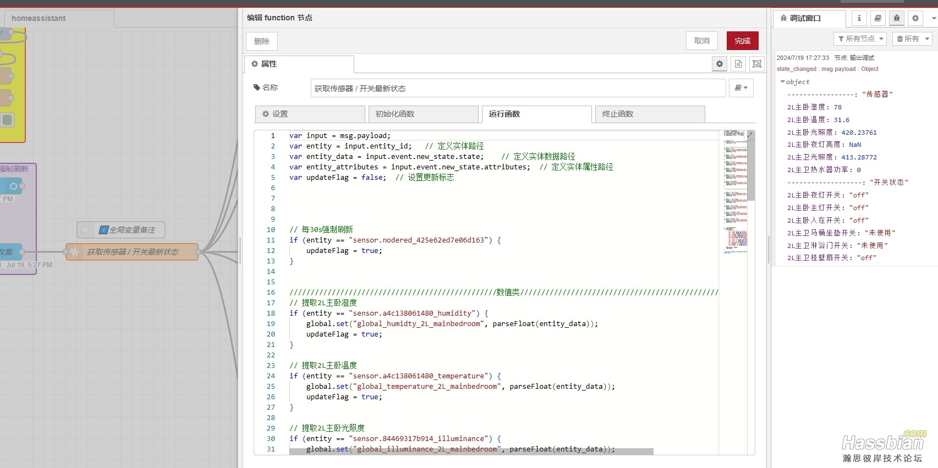This screenshot has width=938, height=468.
Task: Open the 所有节点 debug filter dropdown
Action: click(860, 38)
